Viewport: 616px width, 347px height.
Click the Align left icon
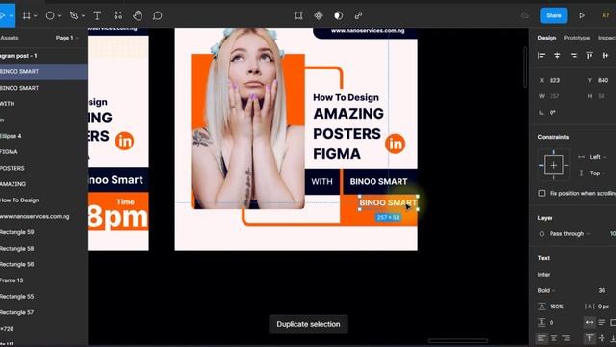coord(541,56)
